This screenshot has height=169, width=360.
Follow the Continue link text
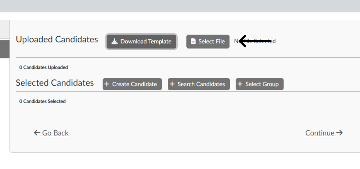click(x=320, y=133)
